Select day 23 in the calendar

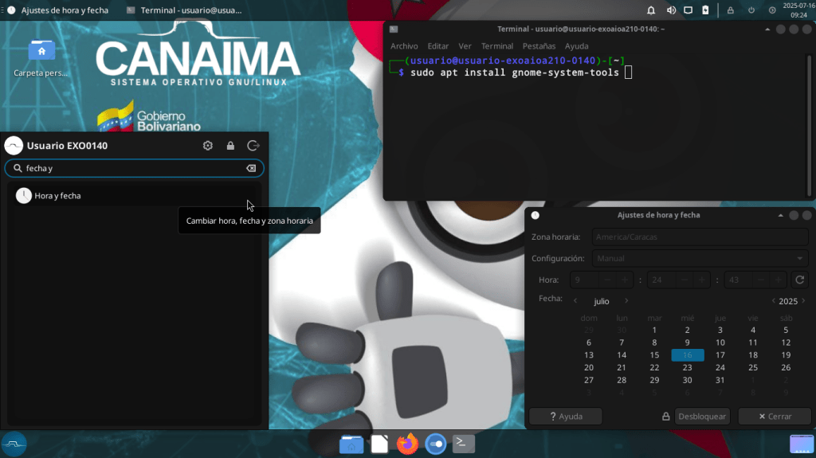click(x=688, y=368)
